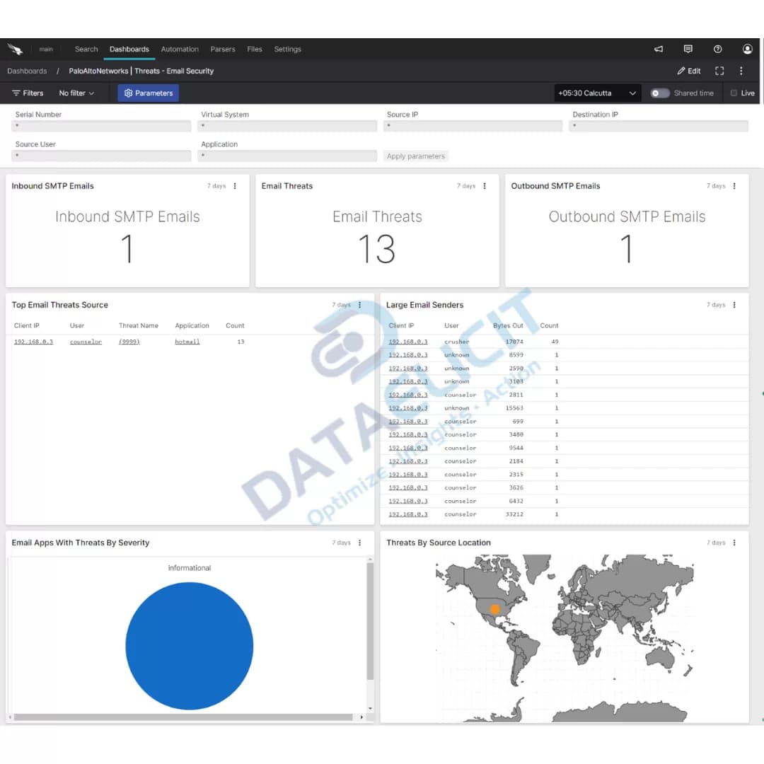The image size is (764, 764).
Task: Open the dashboard kebab menu beside Edit
Action: [x=741, y=71]
